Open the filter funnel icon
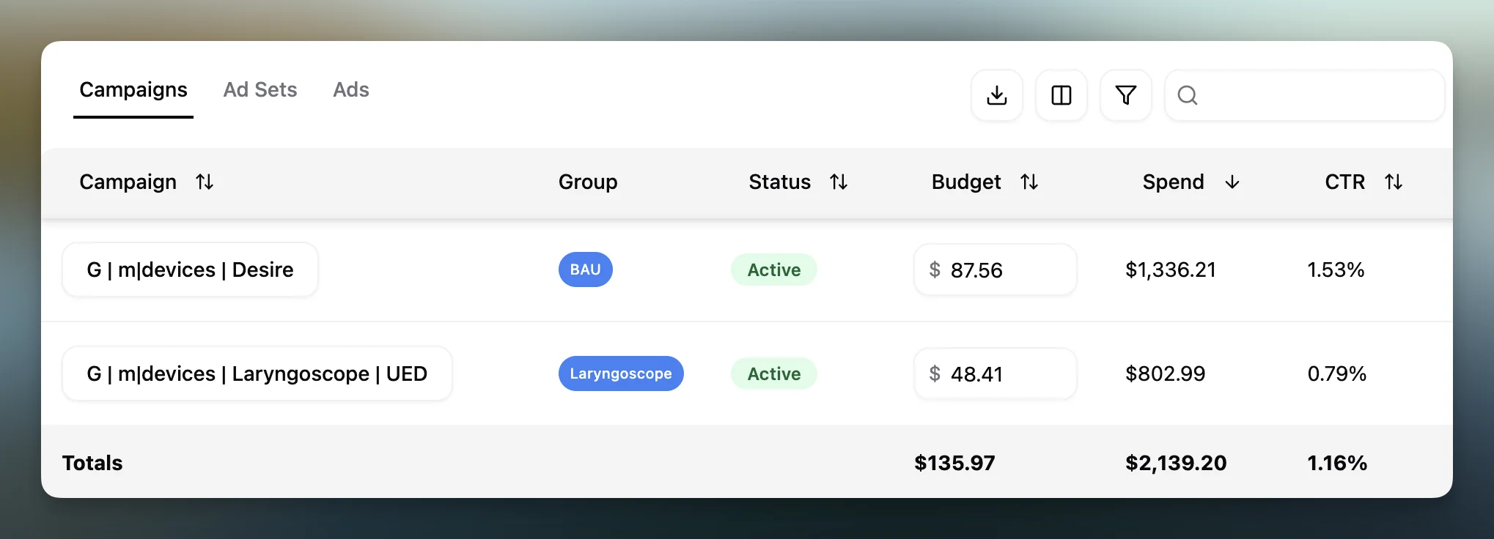Viewport: 1494px width, 539px height. 1126,95
